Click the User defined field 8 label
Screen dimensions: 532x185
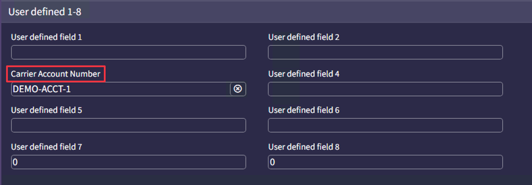[303, 147]
